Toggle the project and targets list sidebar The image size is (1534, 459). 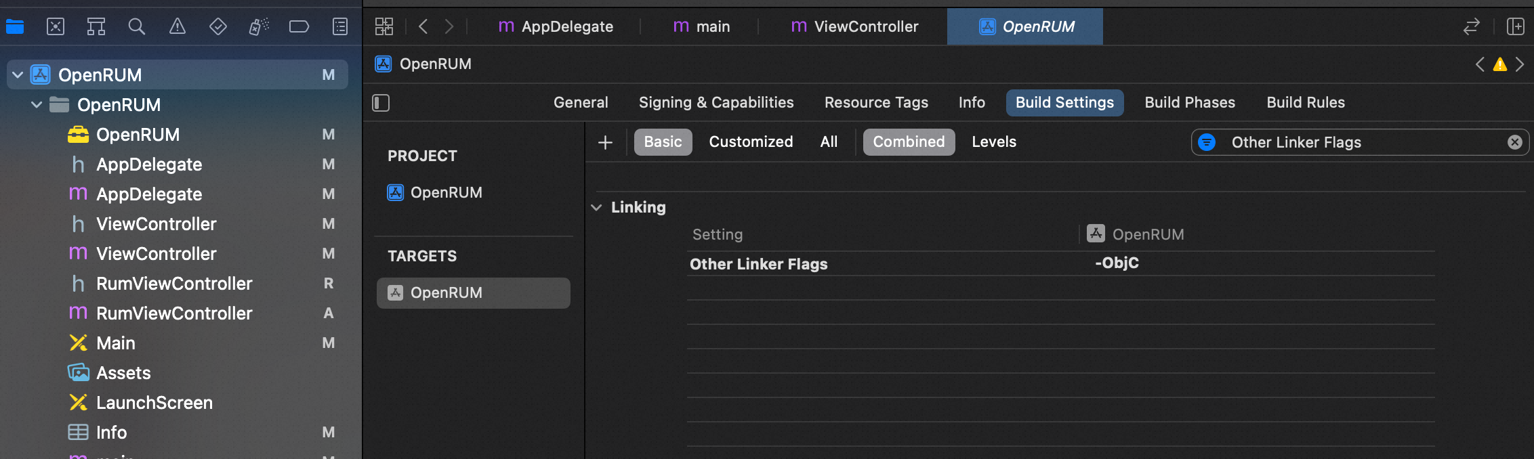(381, 103)
